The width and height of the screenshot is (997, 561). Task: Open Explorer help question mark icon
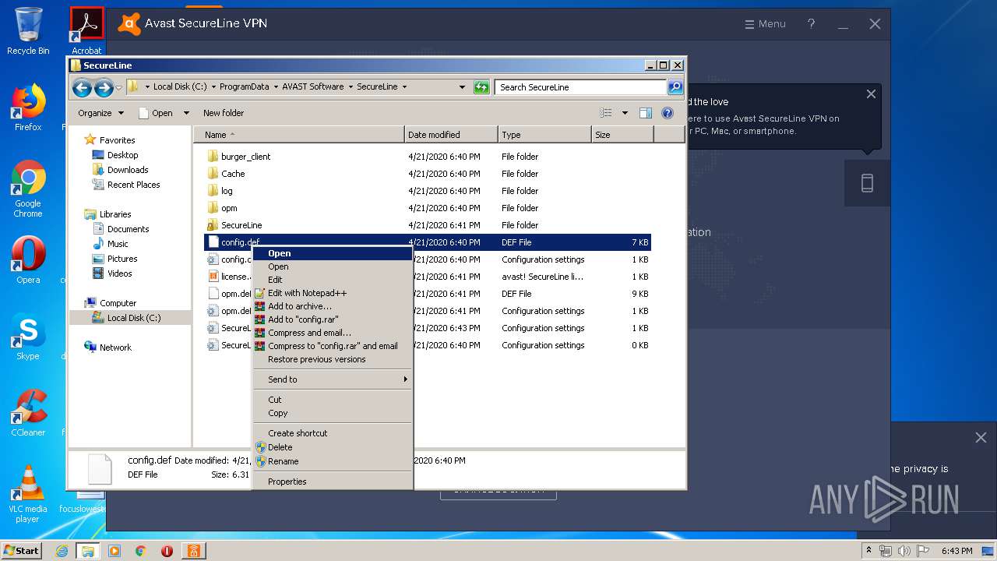[667, 113]
